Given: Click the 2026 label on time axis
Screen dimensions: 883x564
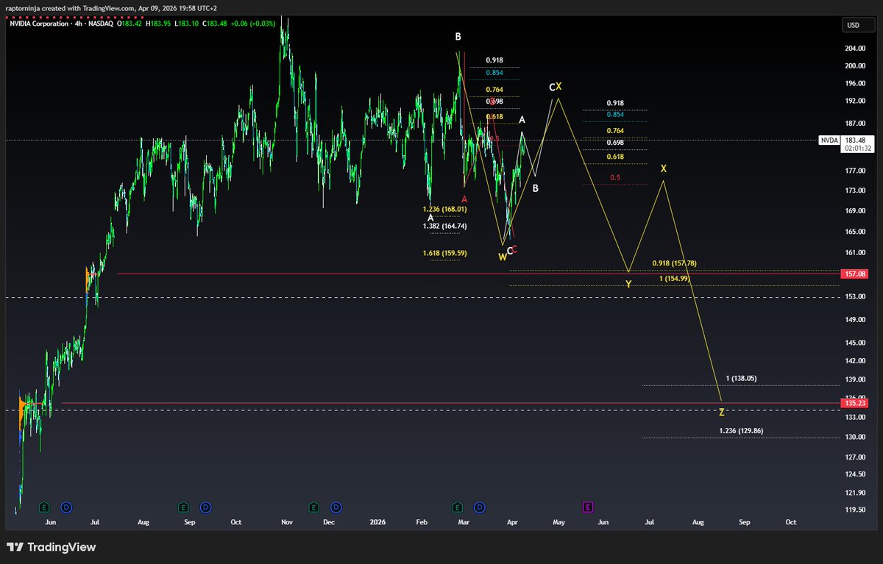Looking at the screenshot, I should click(377, 522).
